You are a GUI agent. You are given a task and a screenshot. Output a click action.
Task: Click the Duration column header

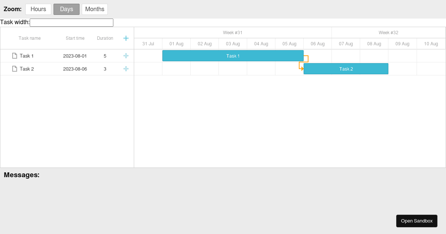tap(104, 38)
